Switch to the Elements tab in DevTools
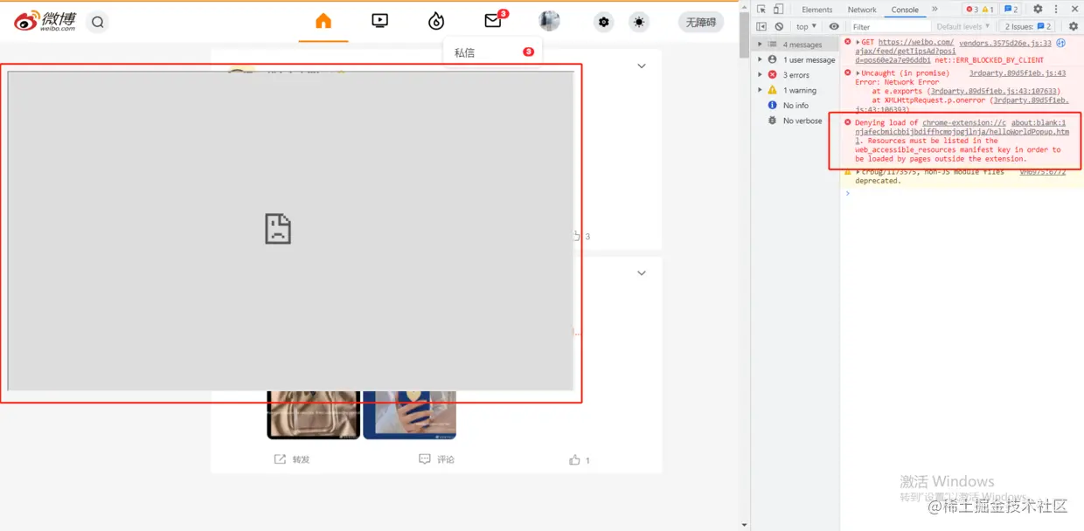Viewport: 1084px width, 531px height. [816, 10]
